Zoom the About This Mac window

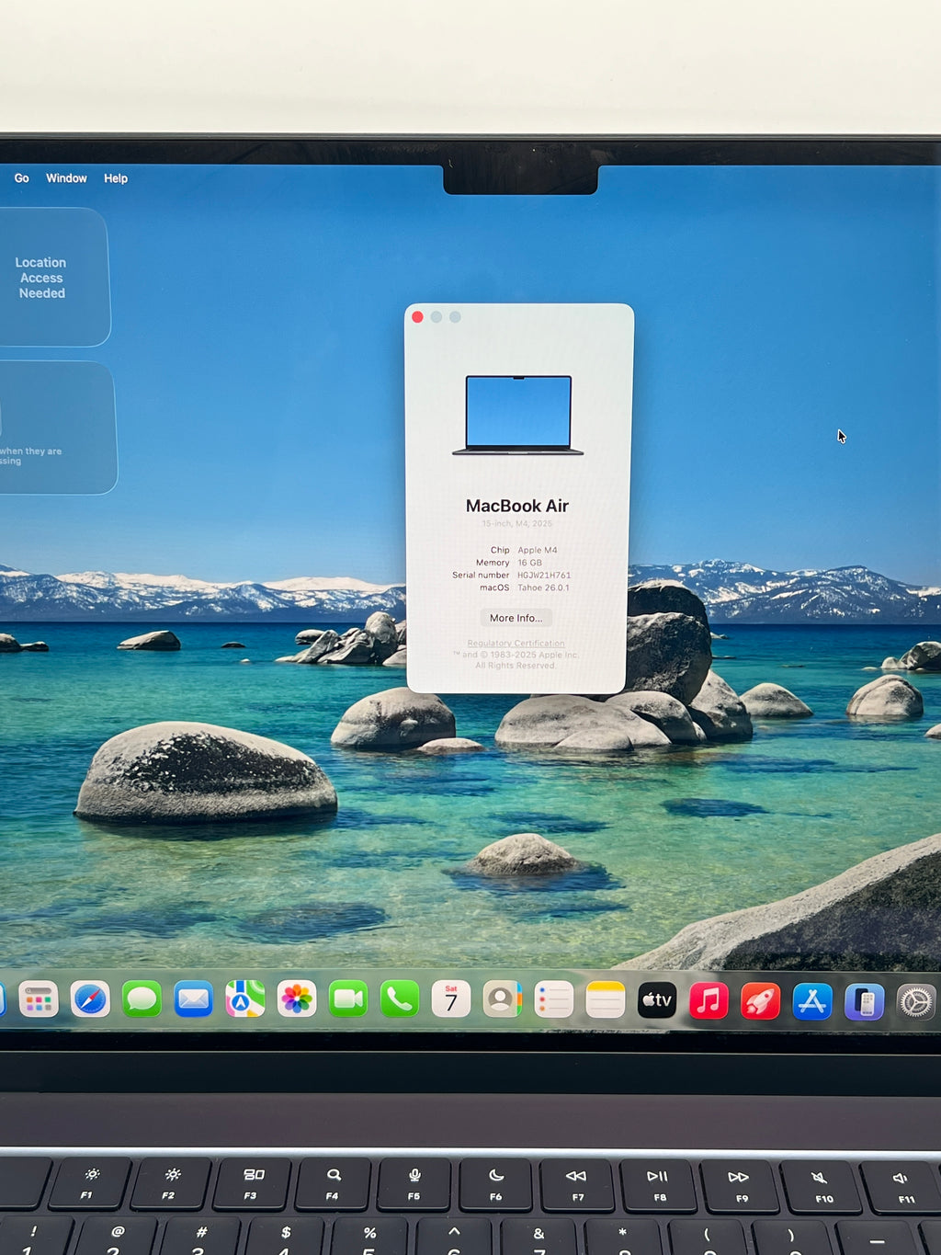point(455,317)
